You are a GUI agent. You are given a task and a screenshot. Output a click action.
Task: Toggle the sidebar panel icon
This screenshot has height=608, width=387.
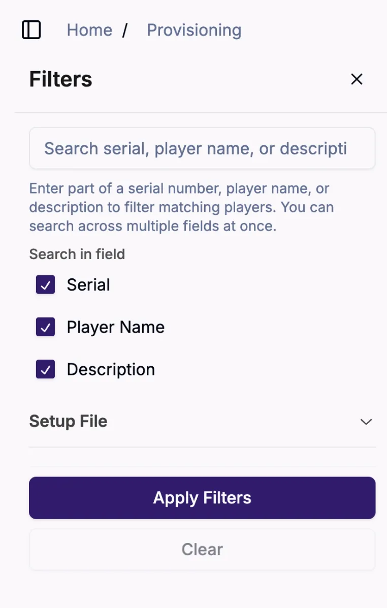tap(31, 30)
